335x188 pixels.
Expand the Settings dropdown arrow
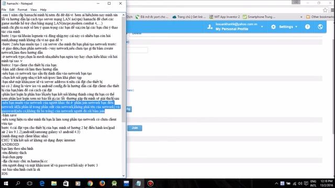pos(296,27)
